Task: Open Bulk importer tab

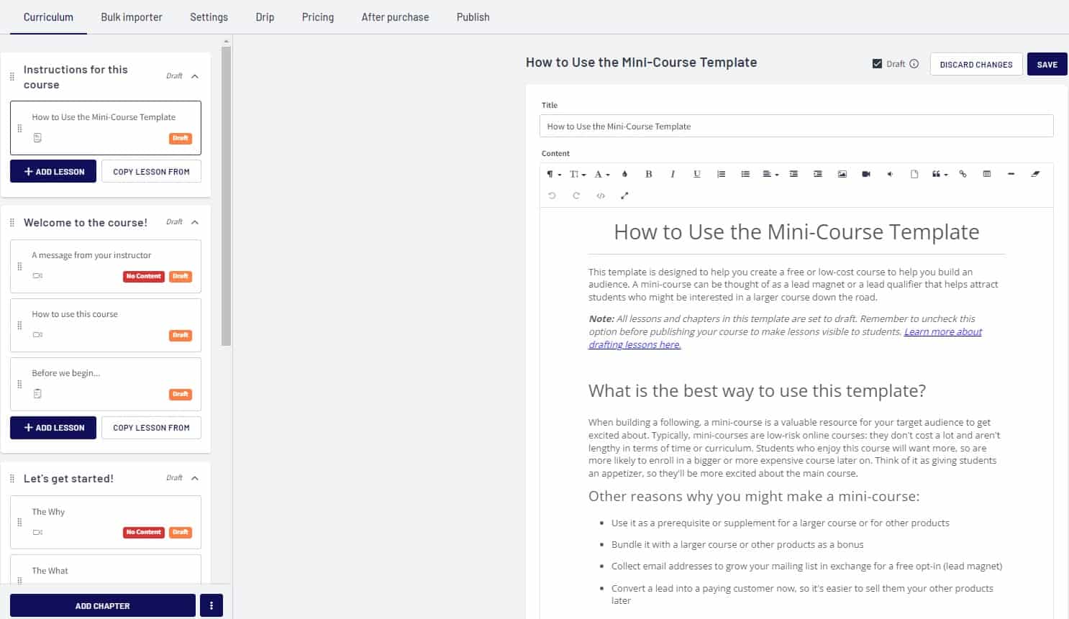Action: tap(132, 17)
